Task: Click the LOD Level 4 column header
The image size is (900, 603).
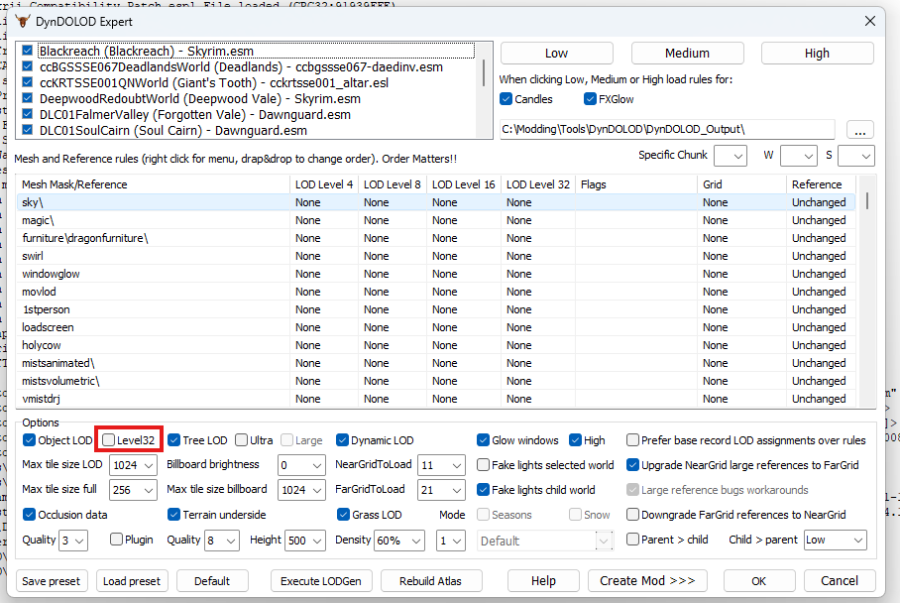Action: (323, 184)
